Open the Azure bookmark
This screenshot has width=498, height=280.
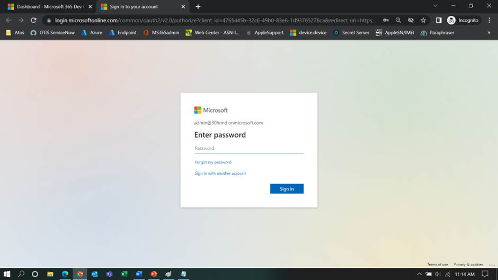point(92,33)
